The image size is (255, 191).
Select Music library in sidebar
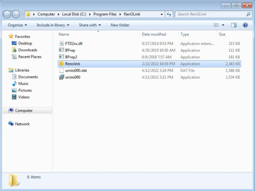[23, 84]
